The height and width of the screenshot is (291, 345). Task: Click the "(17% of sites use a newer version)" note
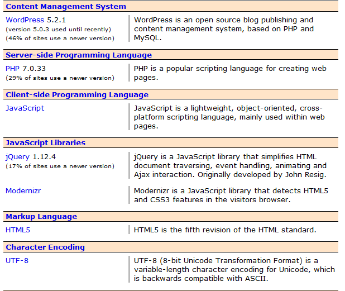(60, 166)
